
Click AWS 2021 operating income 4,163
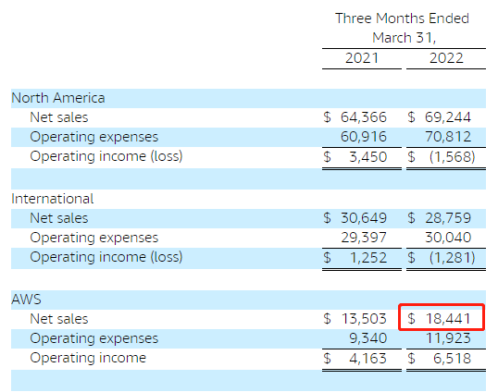pos(367,359)
